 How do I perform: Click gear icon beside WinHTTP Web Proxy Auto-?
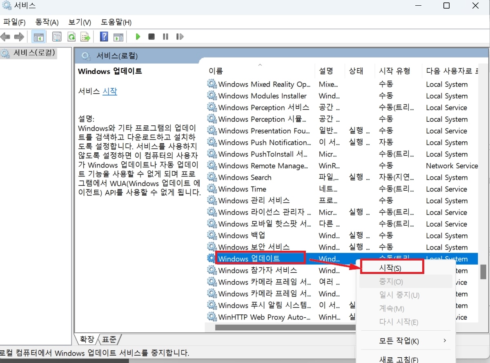(212, 317)
